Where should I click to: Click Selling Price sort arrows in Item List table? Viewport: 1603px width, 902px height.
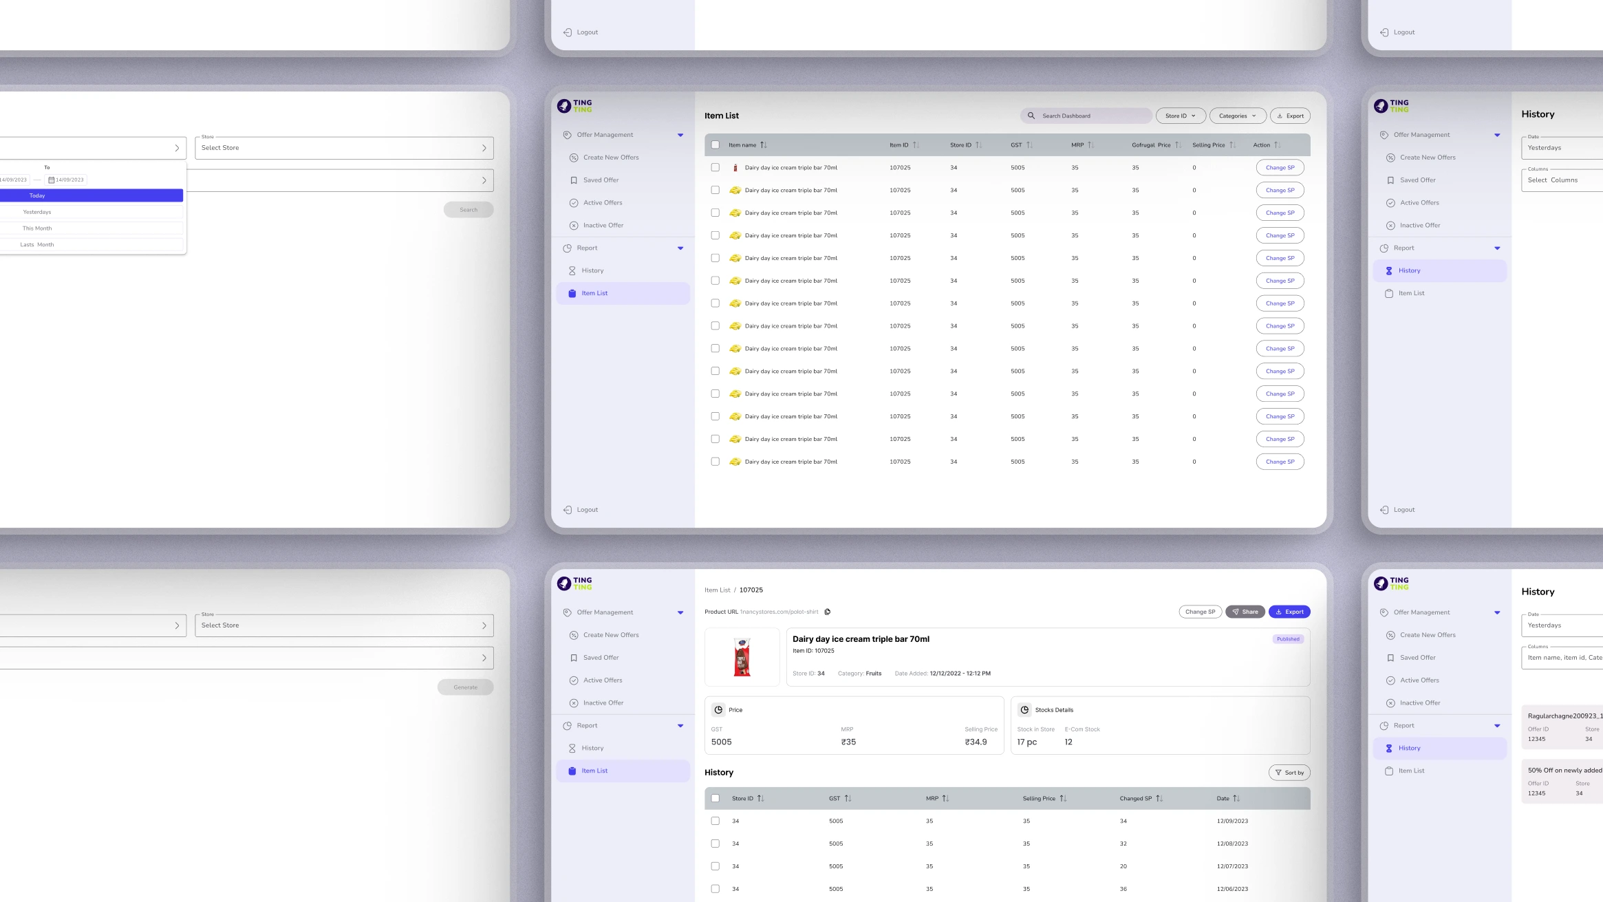[1232, 145]
